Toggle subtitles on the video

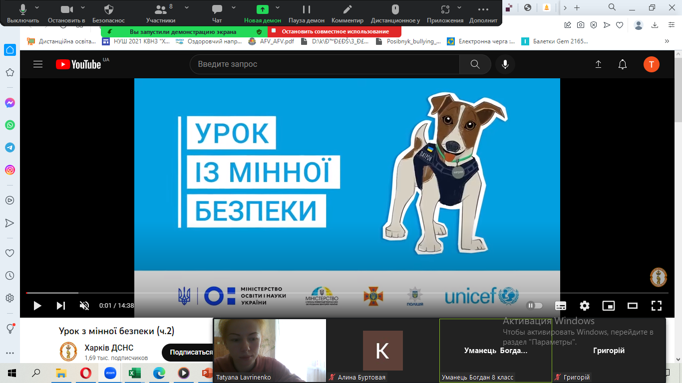(561, 306)
